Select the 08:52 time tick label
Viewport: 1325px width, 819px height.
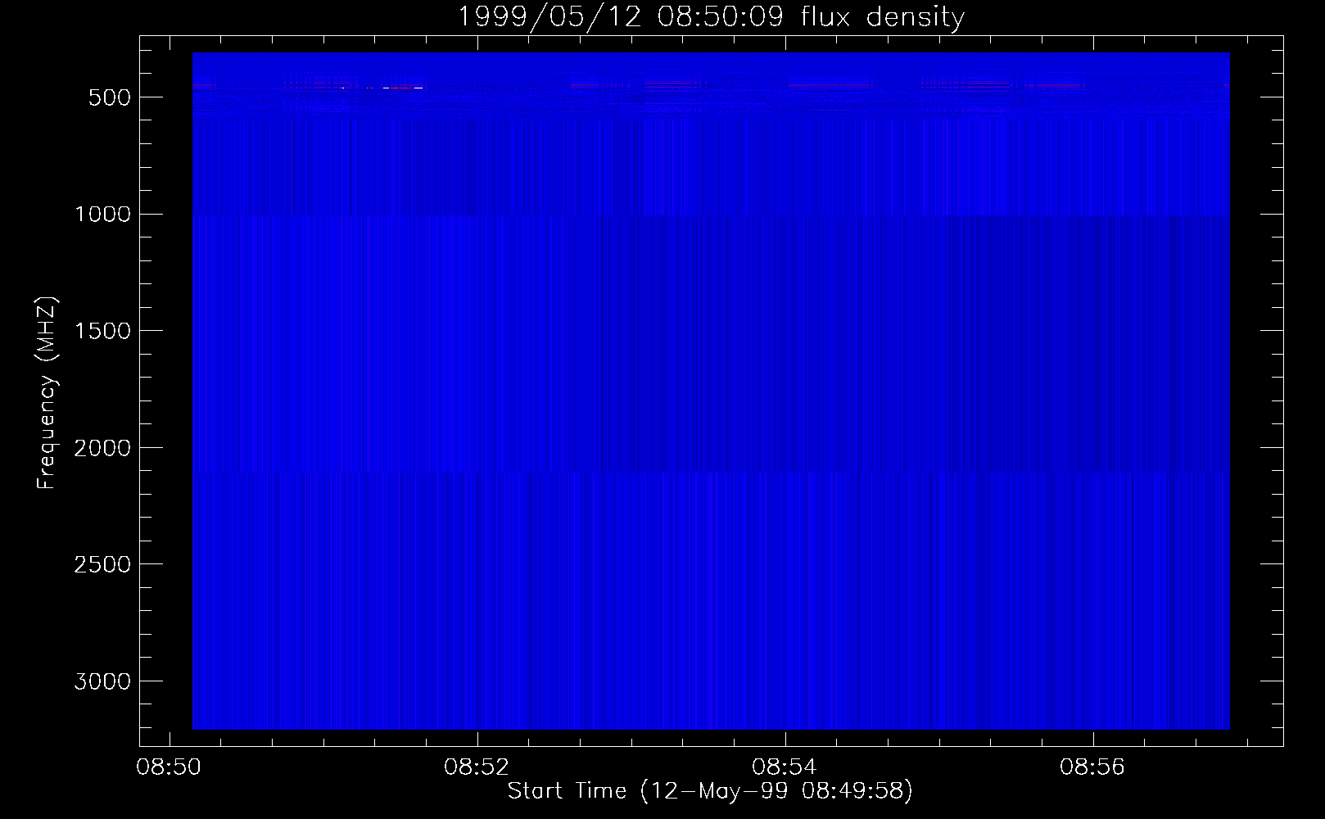[477, 767]
